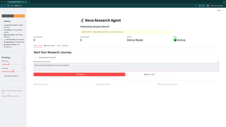The width and height of the screenshot is (226, 127).
Task: Click the 'Demo Mode' AI Model value
Action: tap(135, 40)
